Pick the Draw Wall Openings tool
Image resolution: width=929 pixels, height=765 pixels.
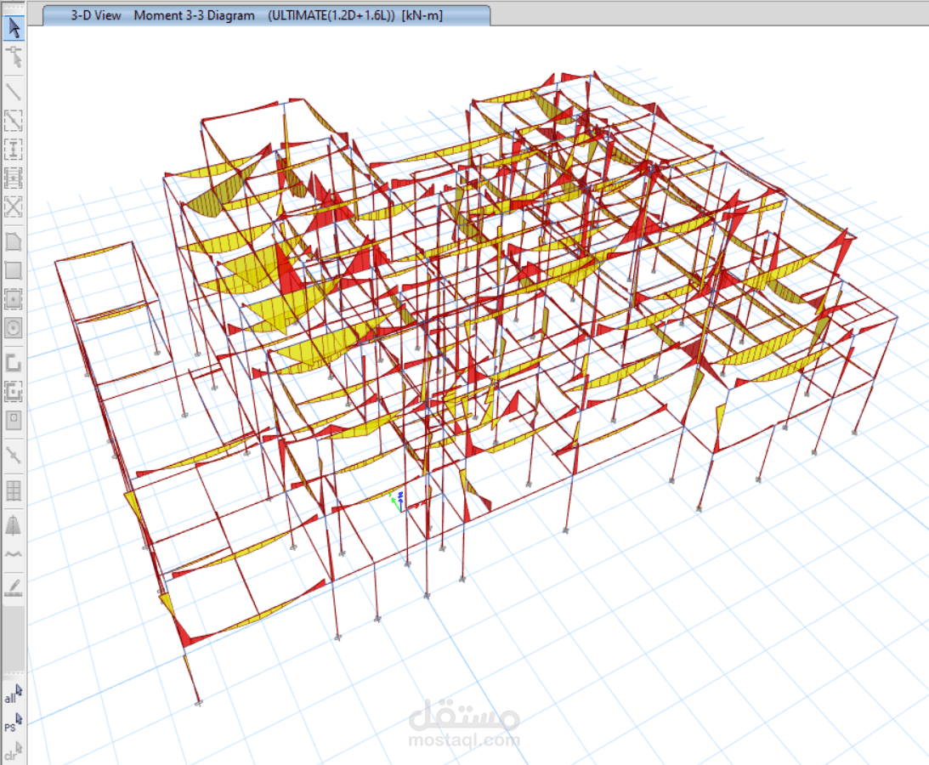(14, 420)
